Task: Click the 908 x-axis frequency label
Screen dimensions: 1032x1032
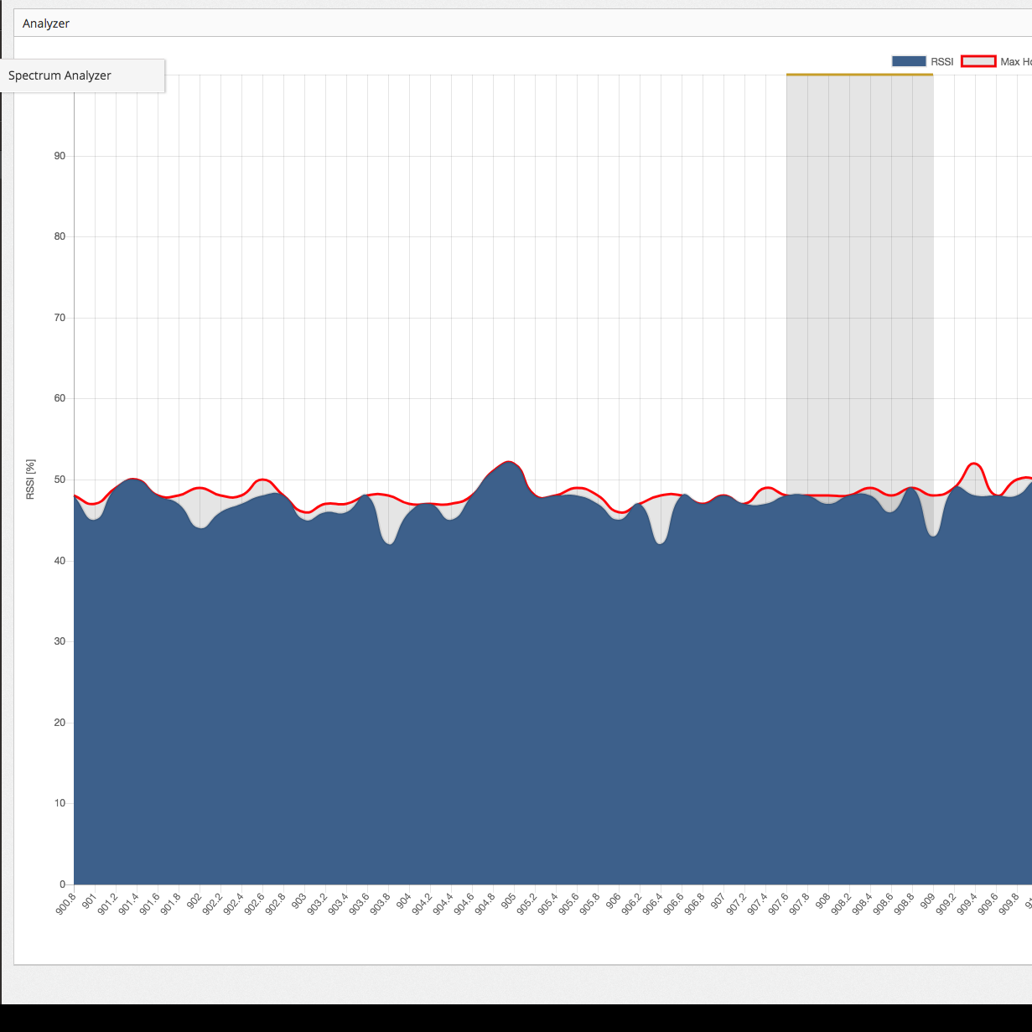Action: point(822,901)
